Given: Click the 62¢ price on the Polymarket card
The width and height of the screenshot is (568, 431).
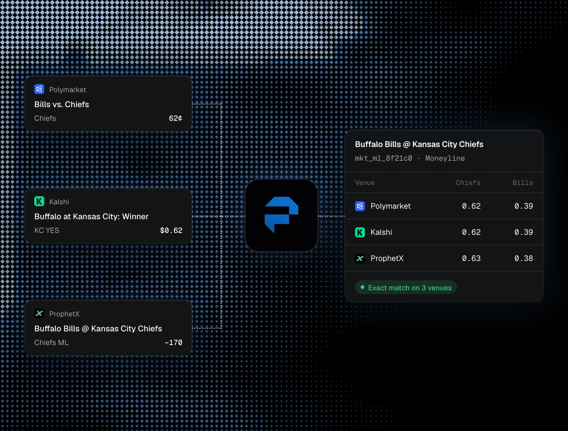Looking at the screenshot, I should point(176,118).
